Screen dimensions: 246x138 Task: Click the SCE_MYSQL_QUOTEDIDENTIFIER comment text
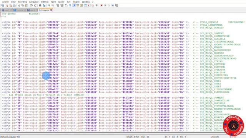pyautogui.click(x=218, y=78)
